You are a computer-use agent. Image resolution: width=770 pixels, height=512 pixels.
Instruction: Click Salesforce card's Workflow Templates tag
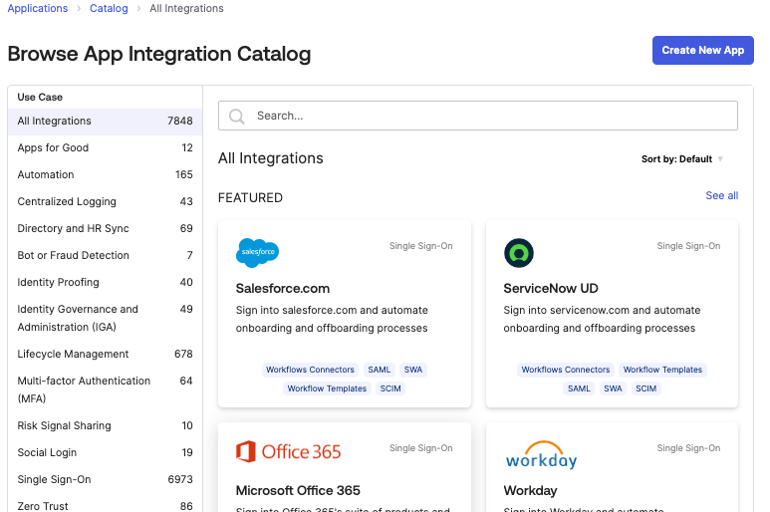pos(327,388)
